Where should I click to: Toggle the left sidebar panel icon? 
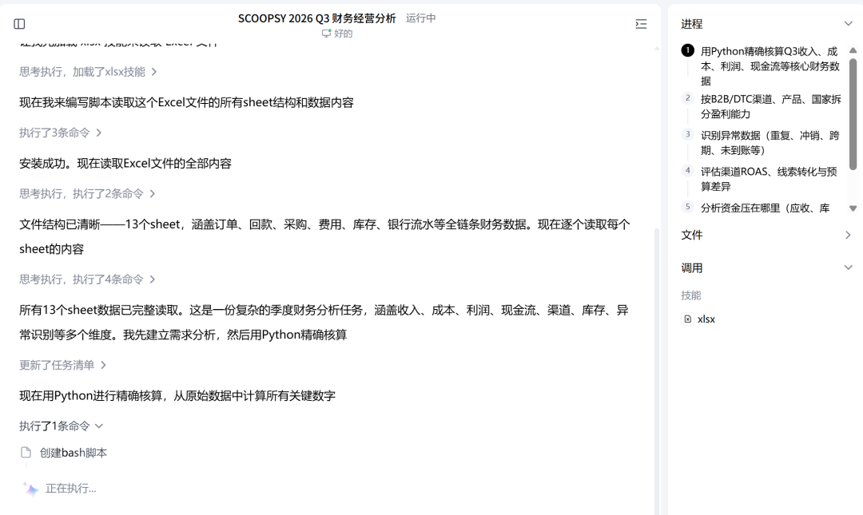19,24
